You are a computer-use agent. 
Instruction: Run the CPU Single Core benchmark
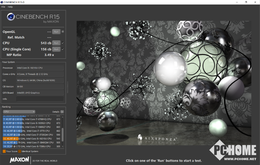tap(56, 49)
